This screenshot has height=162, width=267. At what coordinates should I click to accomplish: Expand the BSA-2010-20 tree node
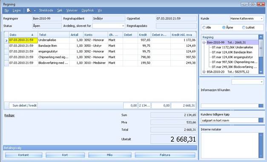click(x=204, y=72)
